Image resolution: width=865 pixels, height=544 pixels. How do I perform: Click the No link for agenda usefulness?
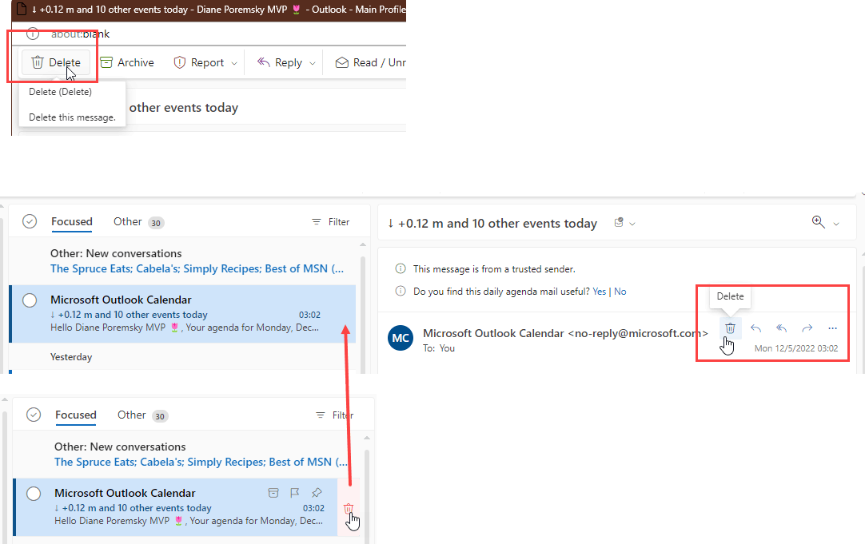(x=620, y=292)
